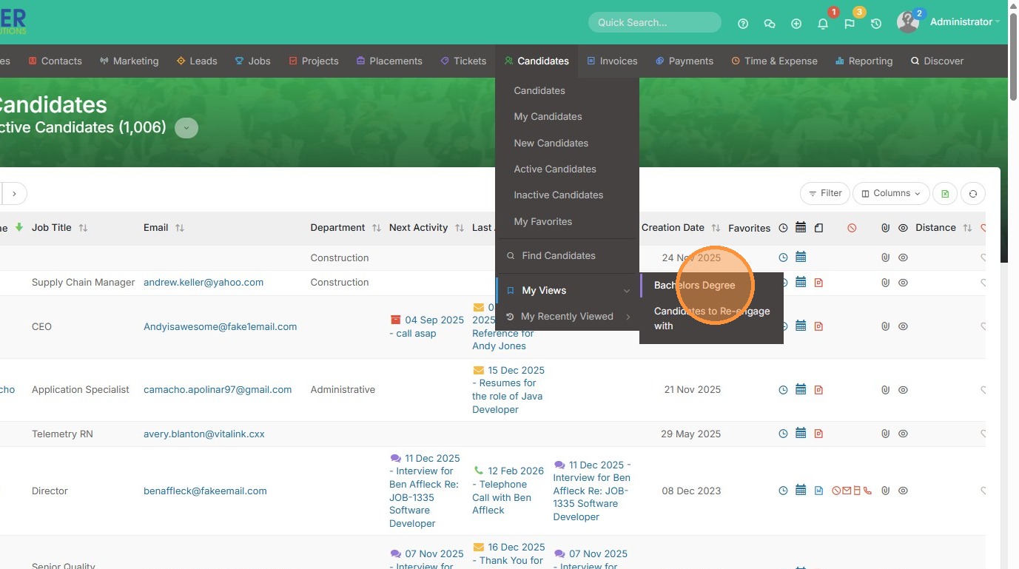Go to the next page arrow
Screen dimensions: 1019x569
(x=14, y=194)
